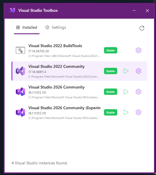The height and width of the screenshot is (175, 156).
Task: Close the Visual Studio Toolbox window
Action: pyautogui.click(x=147, y=11)
